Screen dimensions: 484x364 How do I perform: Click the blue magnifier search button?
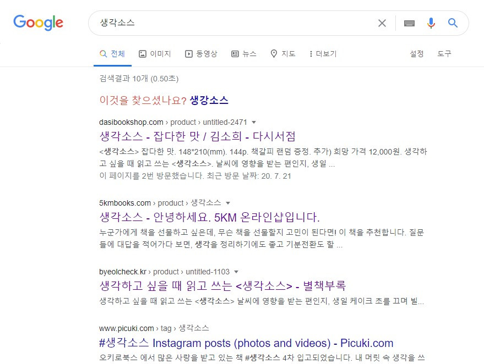click(453, 23)
